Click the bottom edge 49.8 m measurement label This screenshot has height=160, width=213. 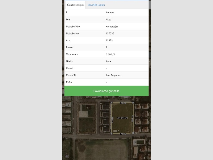[x=123, y=134]
